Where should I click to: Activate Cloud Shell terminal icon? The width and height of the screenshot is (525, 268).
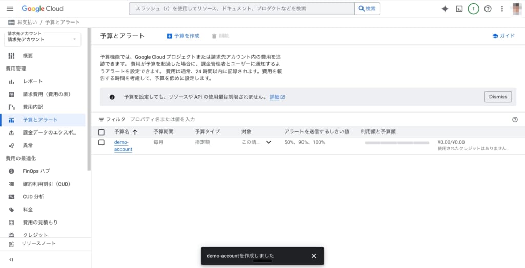coord(459,9)
